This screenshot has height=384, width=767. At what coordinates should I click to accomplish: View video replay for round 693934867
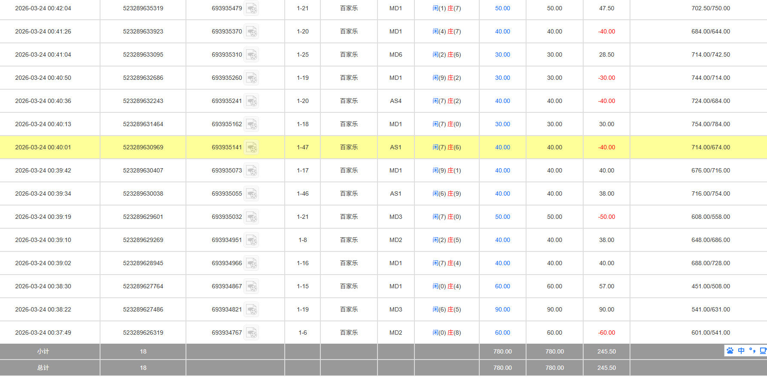click(251, 287)
